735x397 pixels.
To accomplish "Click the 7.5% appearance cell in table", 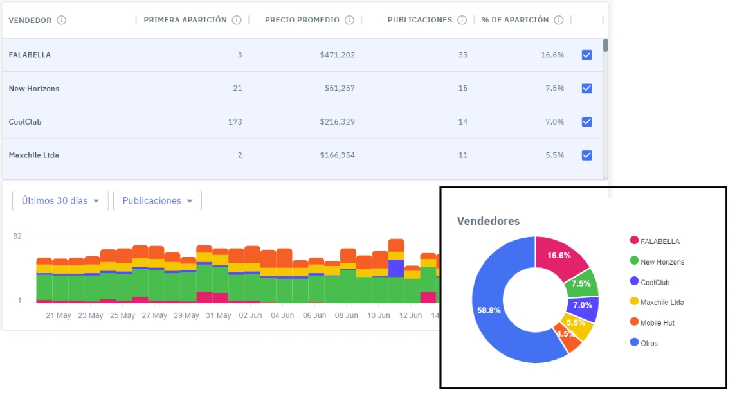I will (x=554, y=88).
